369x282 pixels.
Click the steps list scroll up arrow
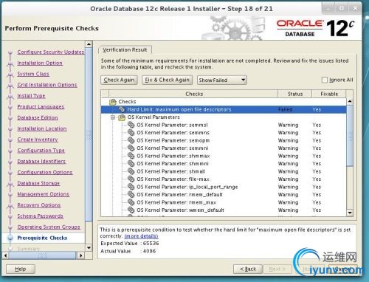tap(89, 44)
